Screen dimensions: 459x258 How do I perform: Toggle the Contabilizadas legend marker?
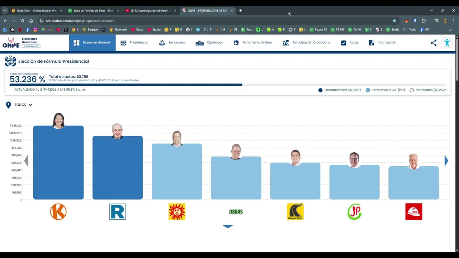321,90
